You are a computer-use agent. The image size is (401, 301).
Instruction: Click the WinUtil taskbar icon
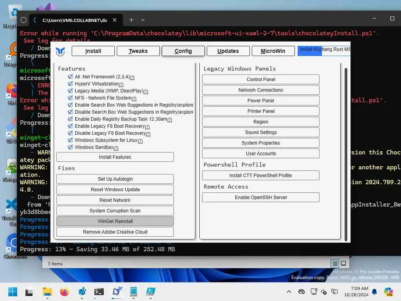click(x=117, y=291)
